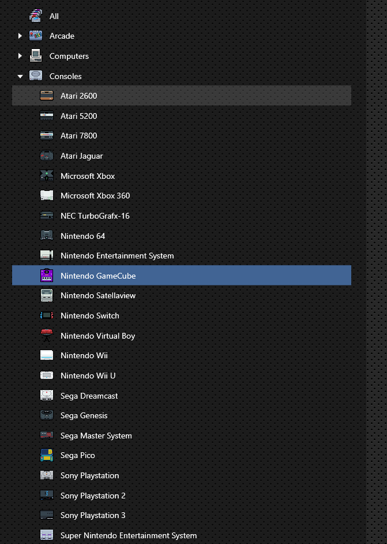Click the red Virtual Boy icon
The height and width of the screenshot is (544, 387).
click(47, 335)
